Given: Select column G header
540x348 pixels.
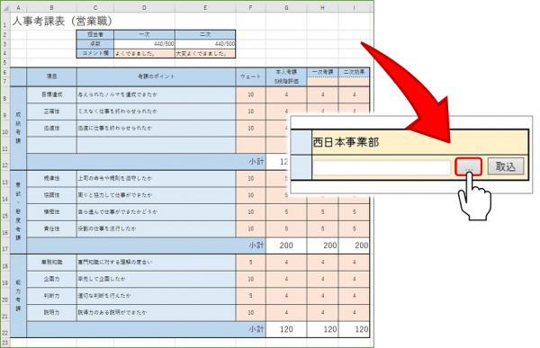Looking at the screenshot, I should (286, 7).
